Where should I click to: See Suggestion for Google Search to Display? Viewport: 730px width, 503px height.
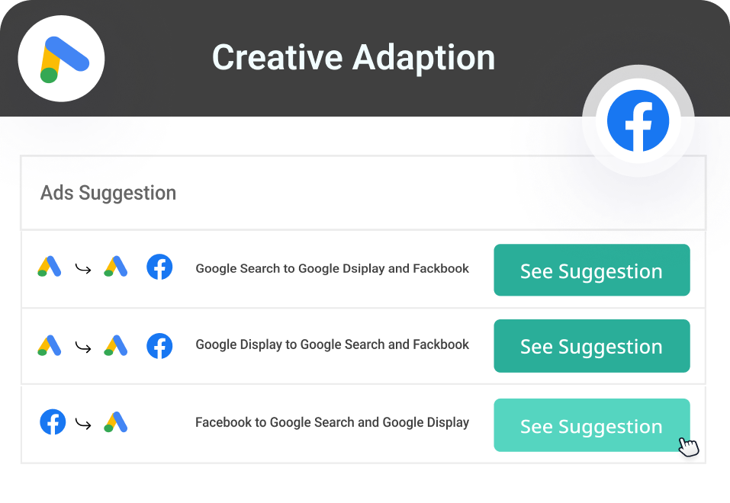pyautogui.click(x=592, y=270)
